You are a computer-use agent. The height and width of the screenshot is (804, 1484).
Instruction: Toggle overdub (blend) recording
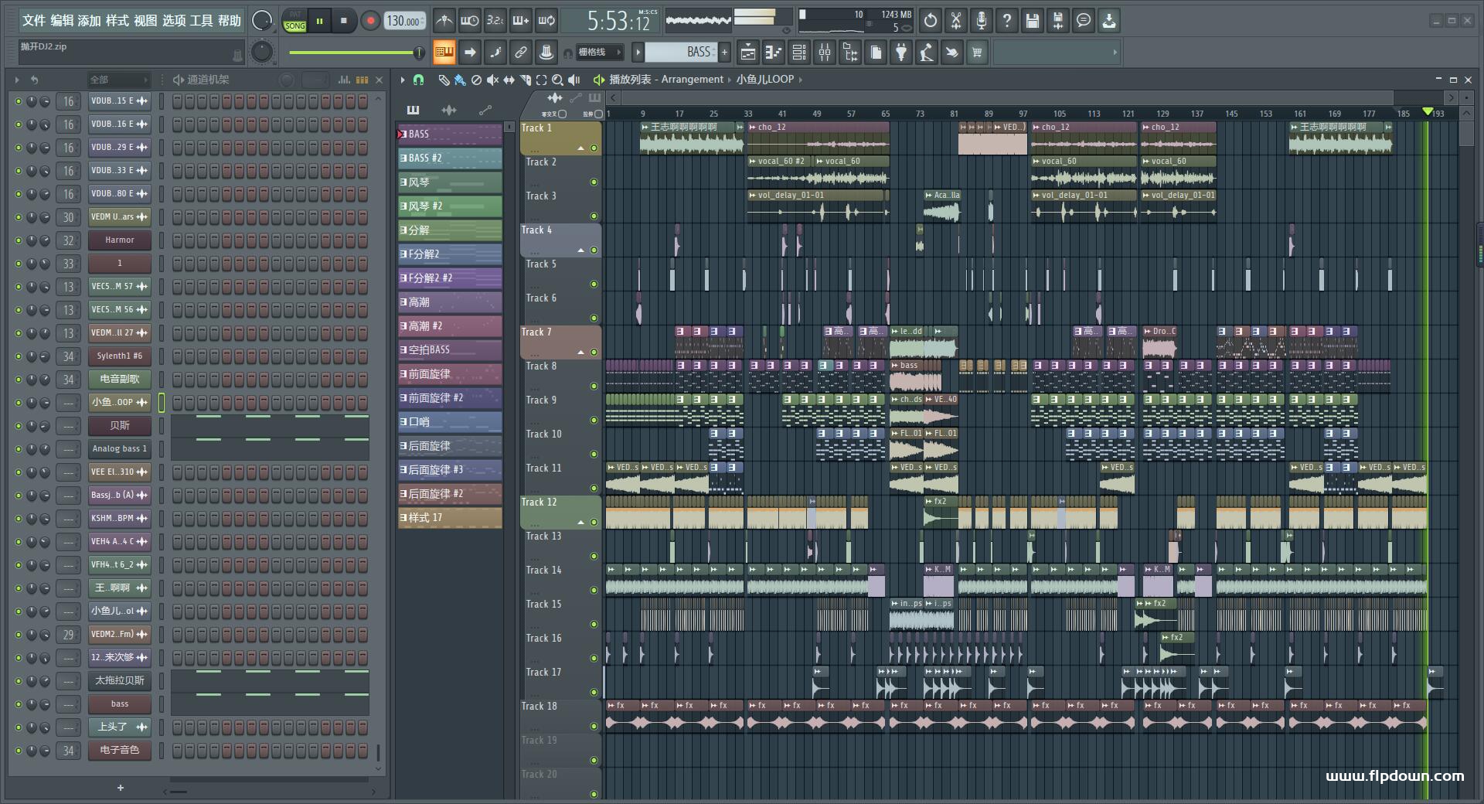(521, 21)
